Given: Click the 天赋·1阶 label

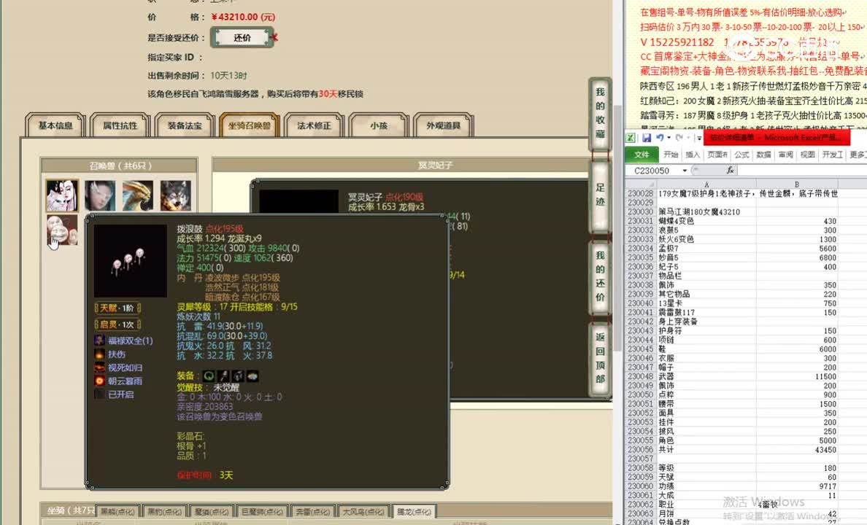Looking at the screenshot, I should click(117, 308).
